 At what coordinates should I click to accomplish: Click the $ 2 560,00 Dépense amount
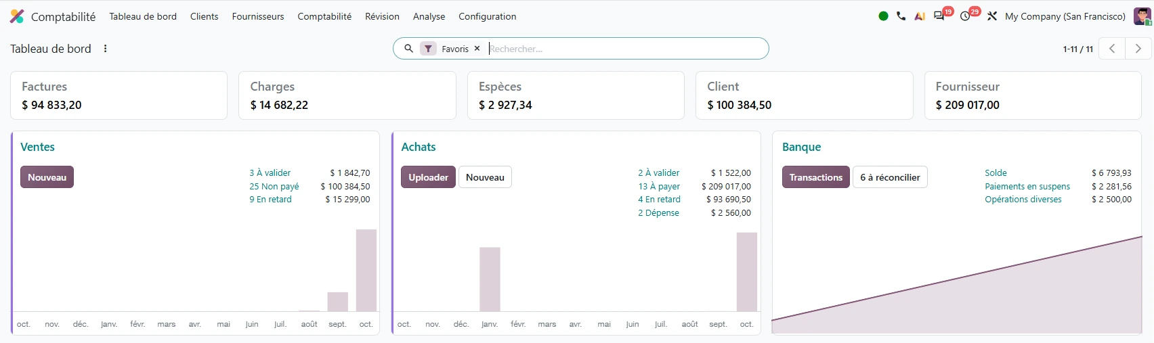click(x=731, y=213)
